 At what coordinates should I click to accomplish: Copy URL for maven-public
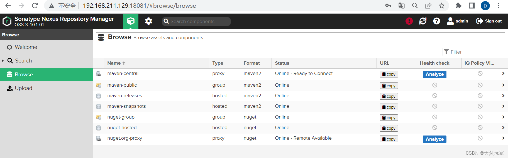[x=389, y=86]
